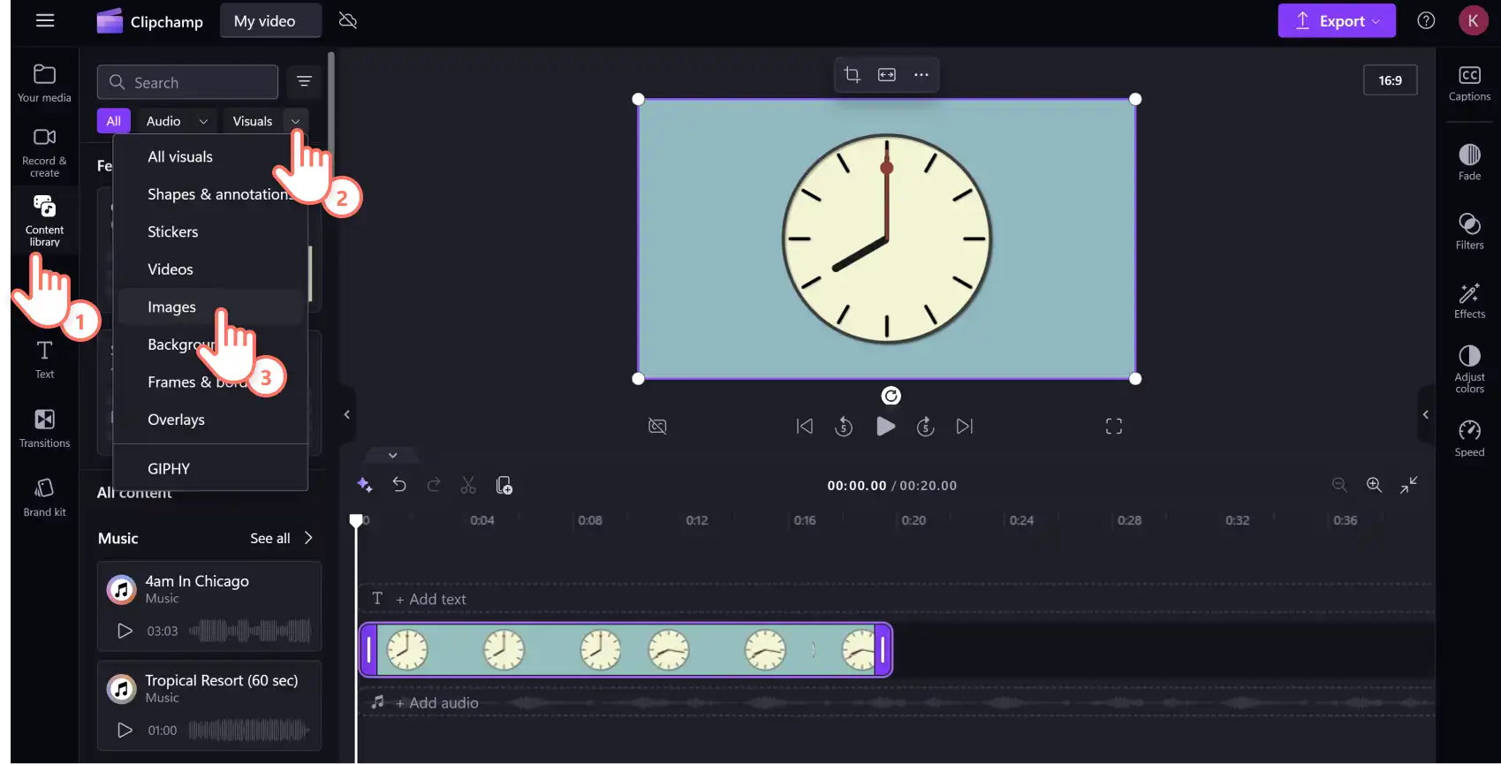Expand the Audio filter dropdown
The image size is (1501, 764).
click(176, 121)
